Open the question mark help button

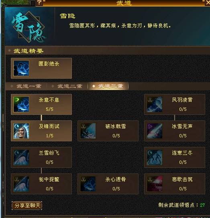click(39, 3)
